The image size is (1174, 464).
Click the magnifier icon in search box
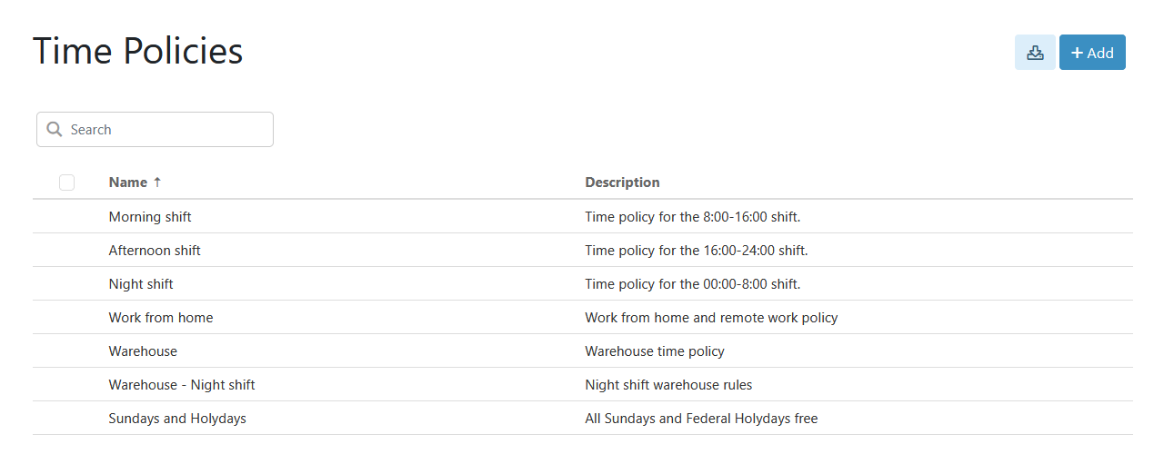55,129
